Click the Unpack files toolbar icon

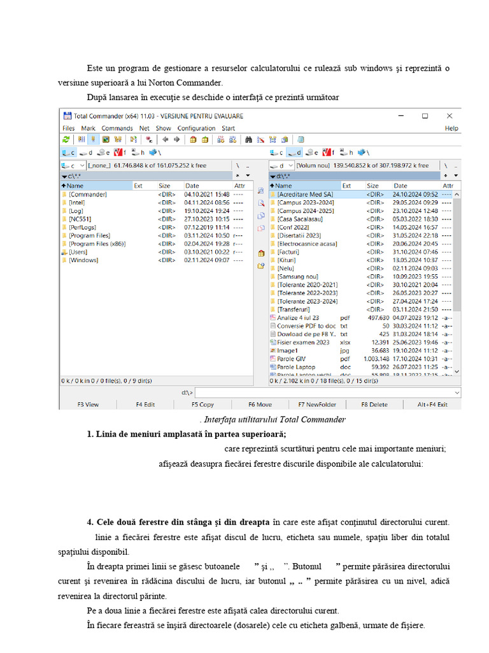[205, 140]
